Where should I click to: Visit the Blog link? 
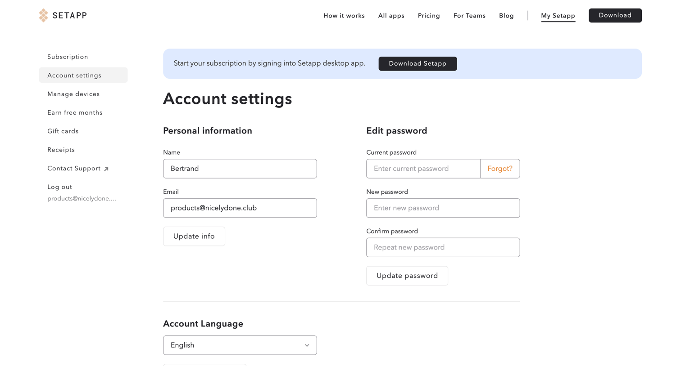pyautogui.click(x=506, y=16)
